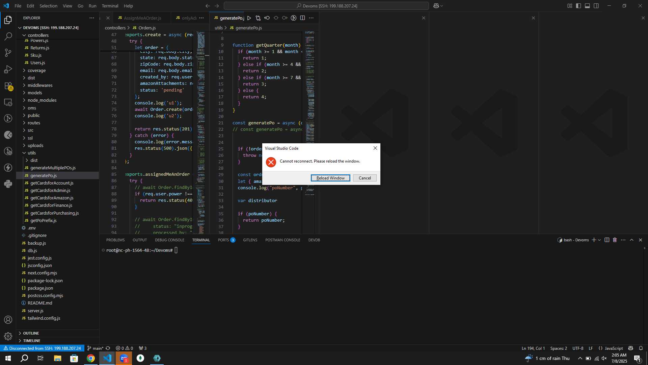The width and height of the screenshot is (648, 365).
Task: Click the Disconnected from SSH status indicator
Action: pos(42,348)
